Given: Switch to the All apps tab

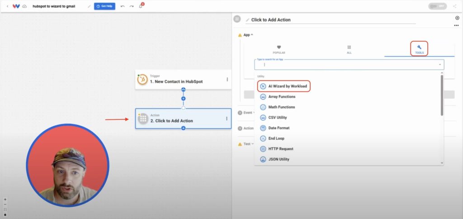Looking at the screenshot, I should pos(349,49).
